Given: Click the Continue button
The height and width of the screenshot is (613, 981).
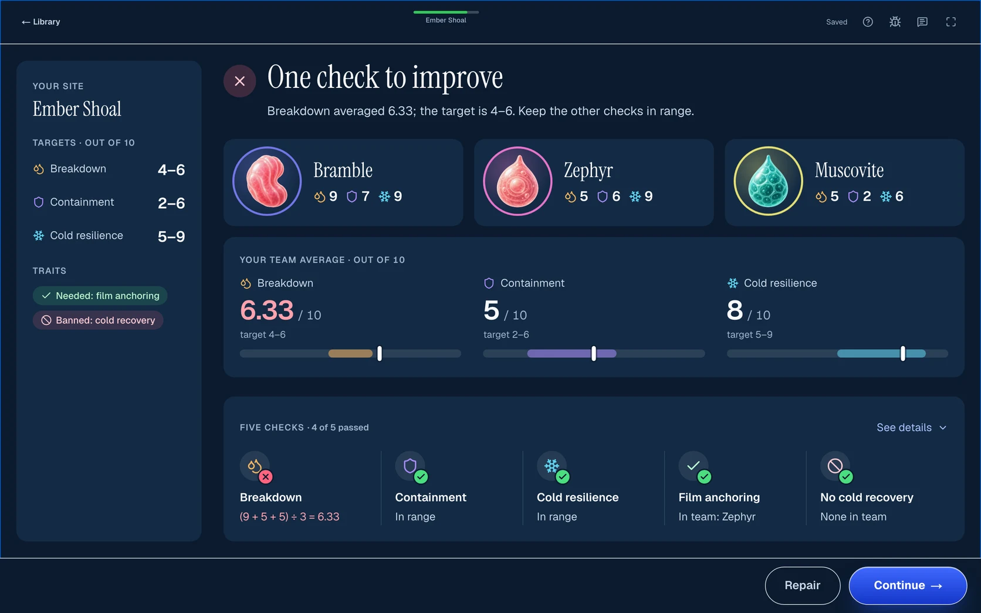Looking at the screenshot, I should (908, 585).
